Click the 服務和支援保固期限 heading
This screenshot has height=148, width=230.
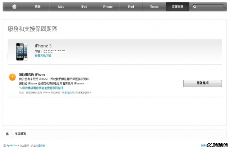[x=32, y=29]
